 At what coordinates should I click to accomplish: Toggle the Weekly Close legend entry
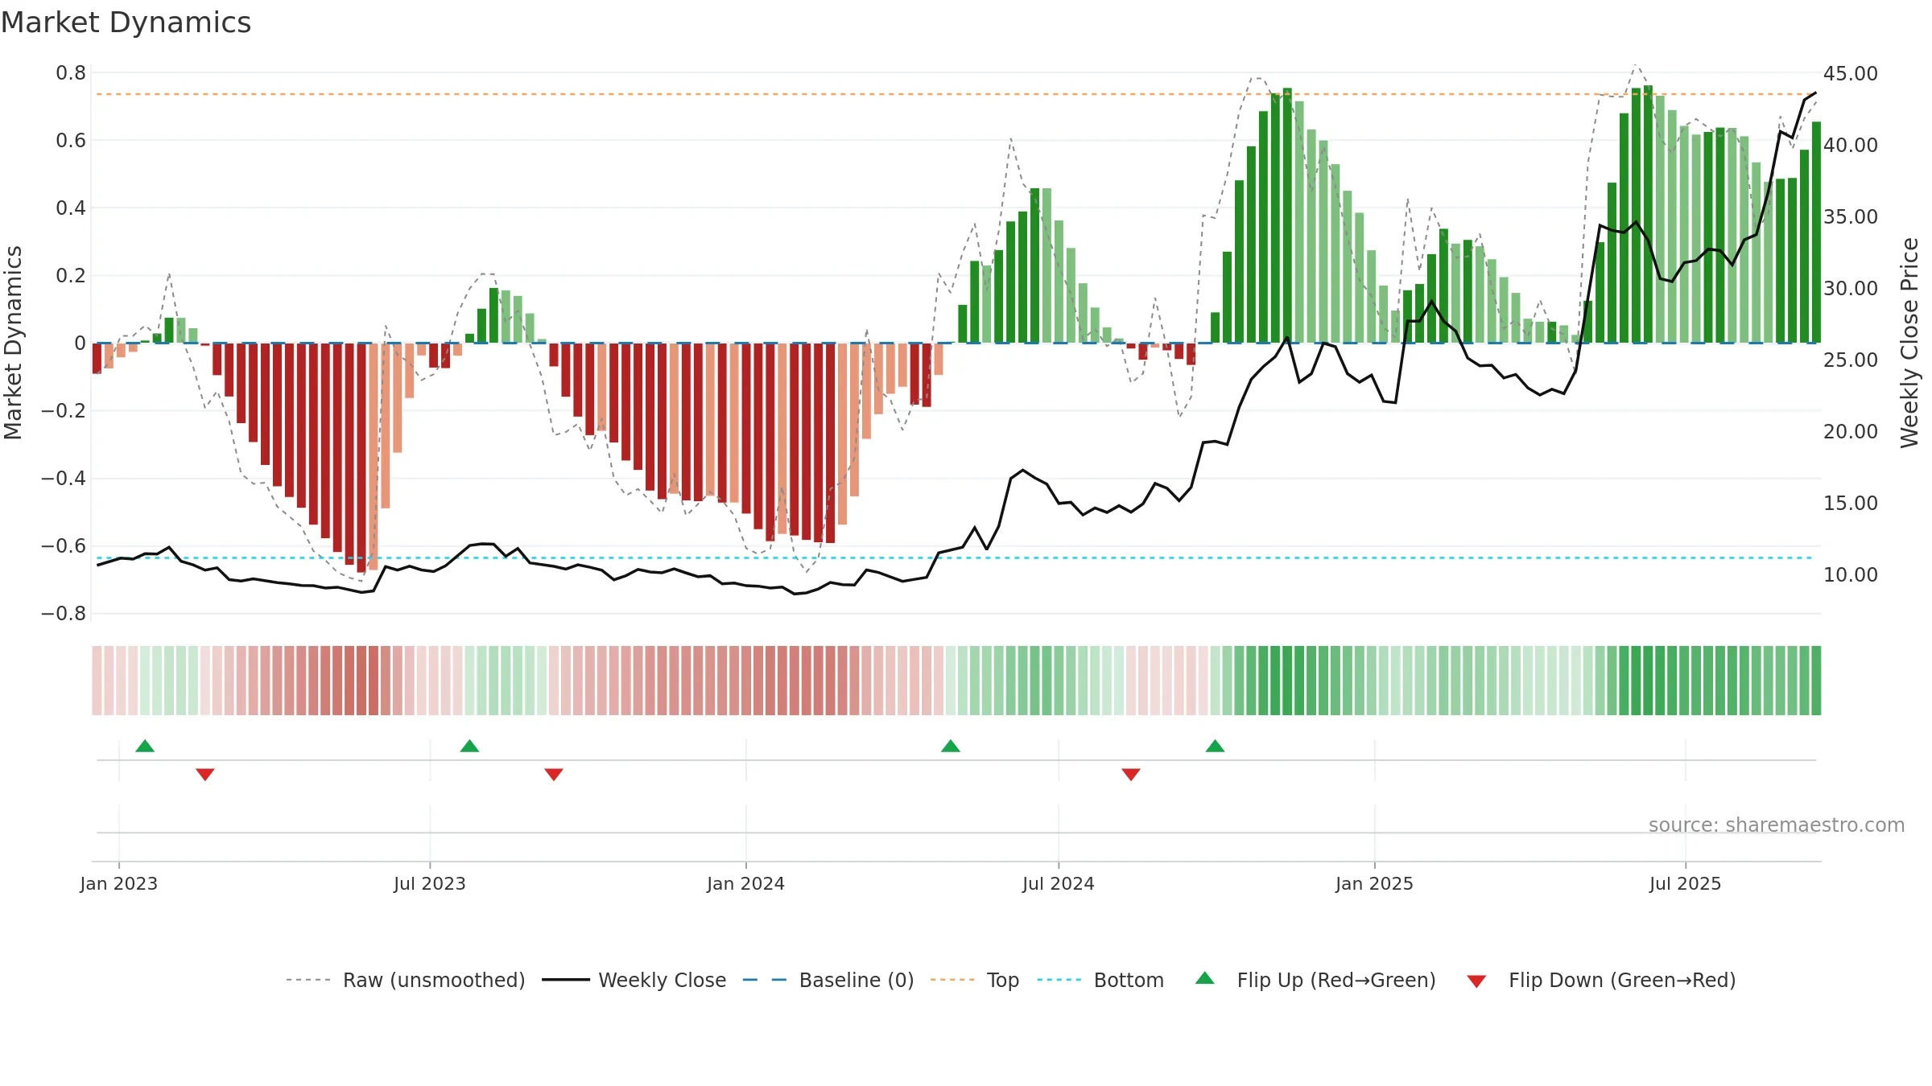[634, 980]
